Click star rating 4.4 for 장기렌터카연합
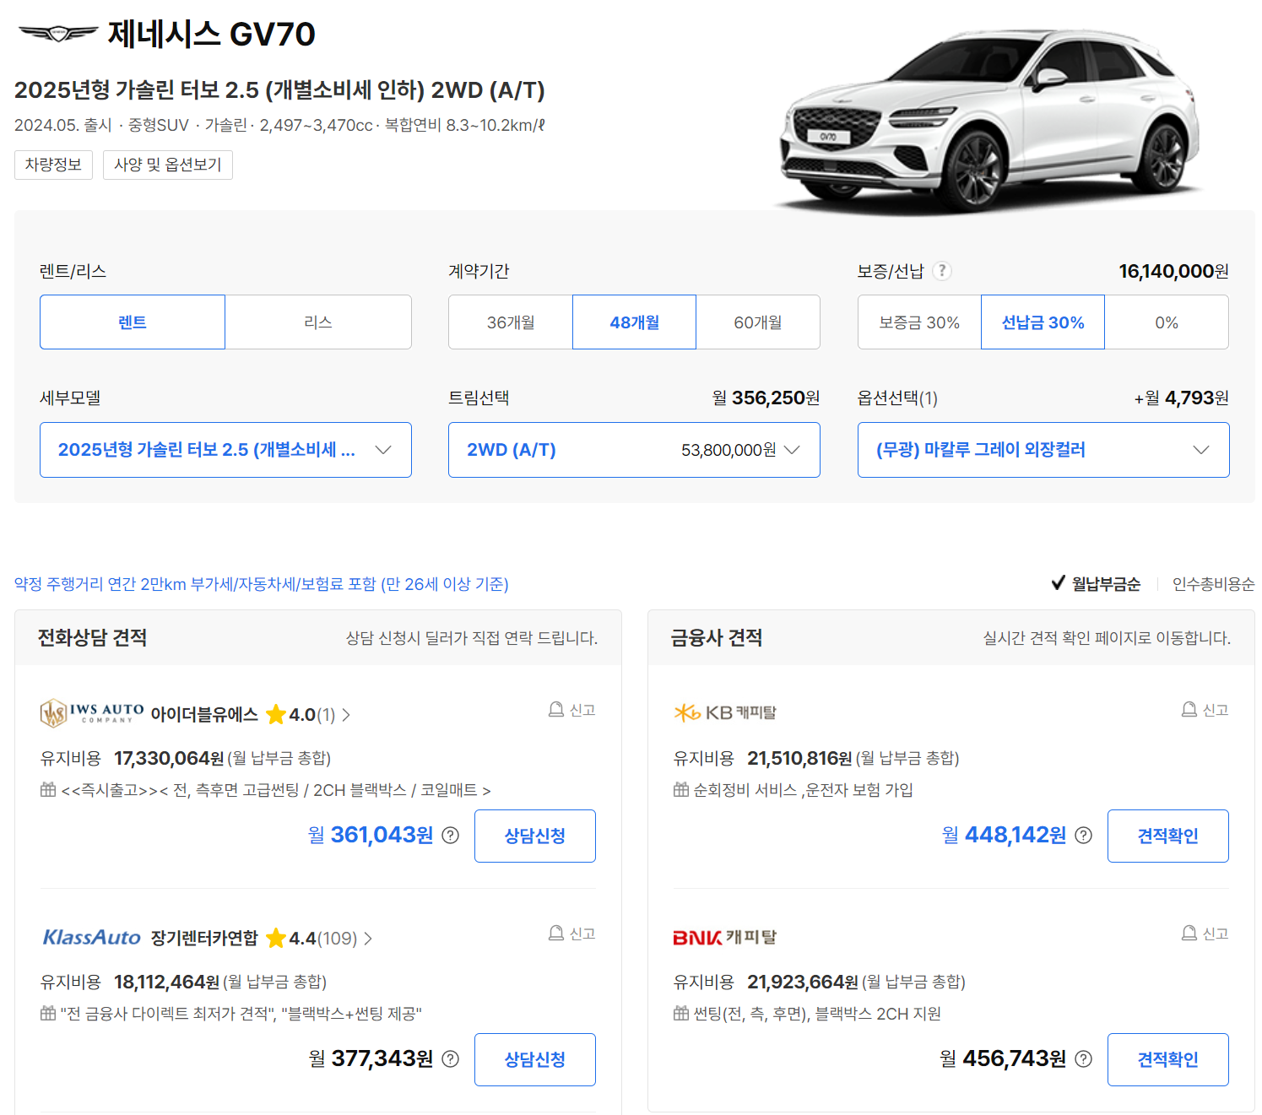This screenshot has height=1115, width=1262. click(x=311, y=939)
